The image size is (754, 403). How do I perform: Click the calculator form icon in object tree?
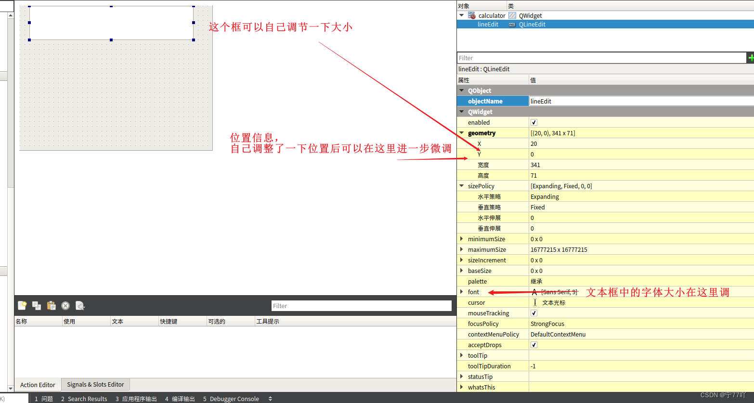pyautogui.click(x=472, y=15)
